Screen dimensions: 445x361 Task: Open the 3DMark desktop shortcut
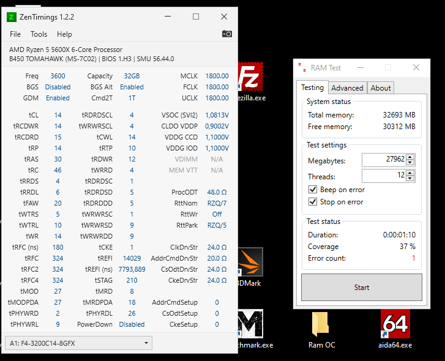250,262
